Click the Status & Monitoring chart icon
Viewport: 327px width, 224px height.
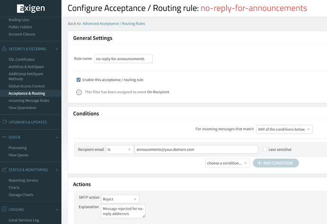(4, 169)
